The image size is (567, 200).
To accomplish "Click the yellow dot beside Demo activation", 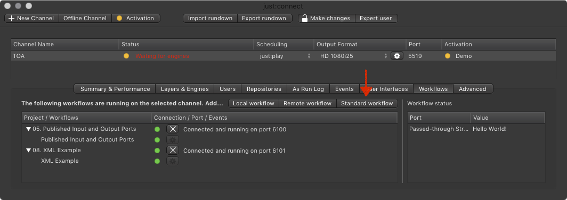I will pyautogui.click(x=448, y=56).
